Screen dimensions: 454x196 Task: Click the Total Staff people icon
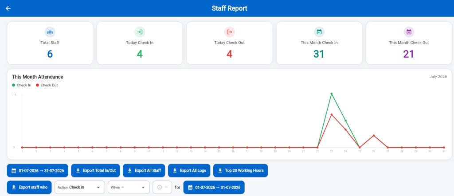[x=50, y=32]
